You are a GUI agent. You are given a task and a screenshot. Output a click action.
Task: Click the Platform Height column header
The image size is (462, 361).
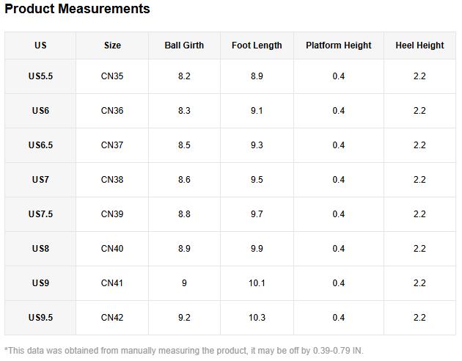pos(338,45)
